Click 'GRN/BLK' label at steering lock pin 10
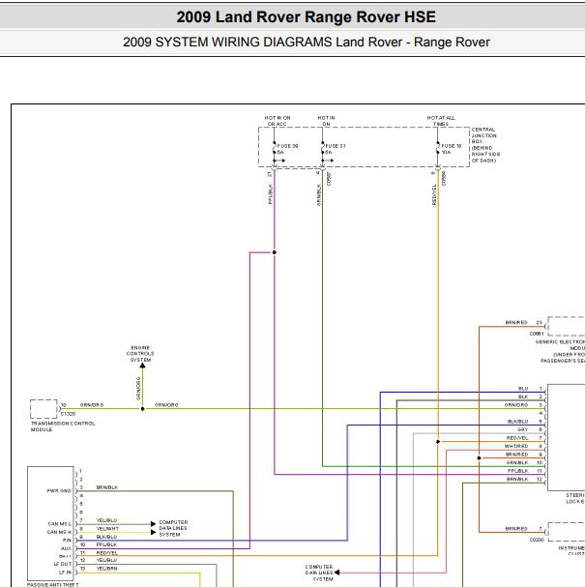 click(x=517, y=462)
